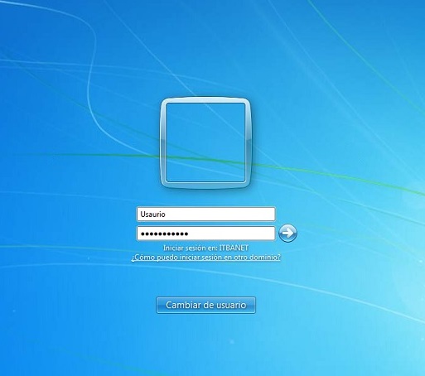Click the user avatar tile above fields
Screen dimensions: 425x376
tap(205, 142)
